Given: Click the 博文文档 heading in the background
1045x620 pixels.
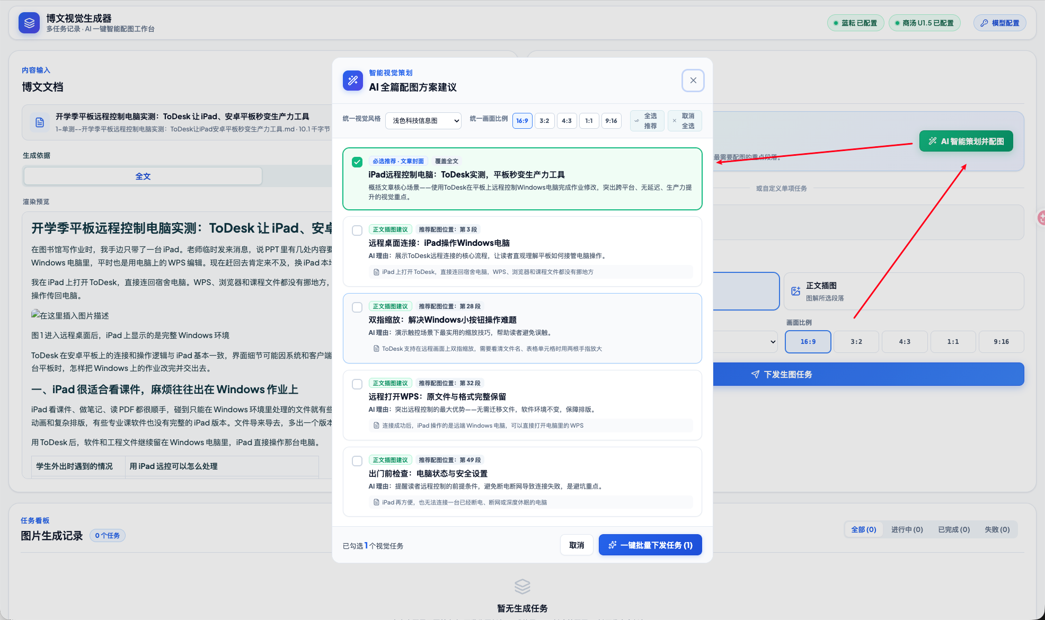Looking at the screenshot, I should [x=42, y=87].
